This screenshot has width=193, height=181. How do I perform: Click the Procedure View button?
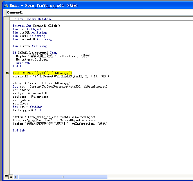pos(6,177)
